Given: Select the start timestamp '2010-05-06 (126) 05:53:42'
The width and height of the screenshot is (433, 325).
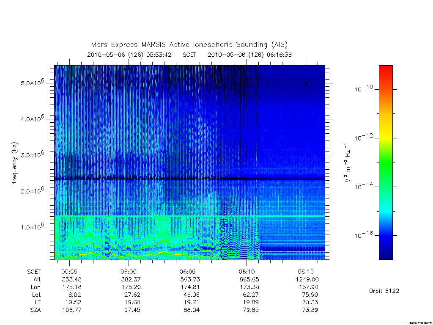Looking at the screenshot, I should [x=129, y=55].
